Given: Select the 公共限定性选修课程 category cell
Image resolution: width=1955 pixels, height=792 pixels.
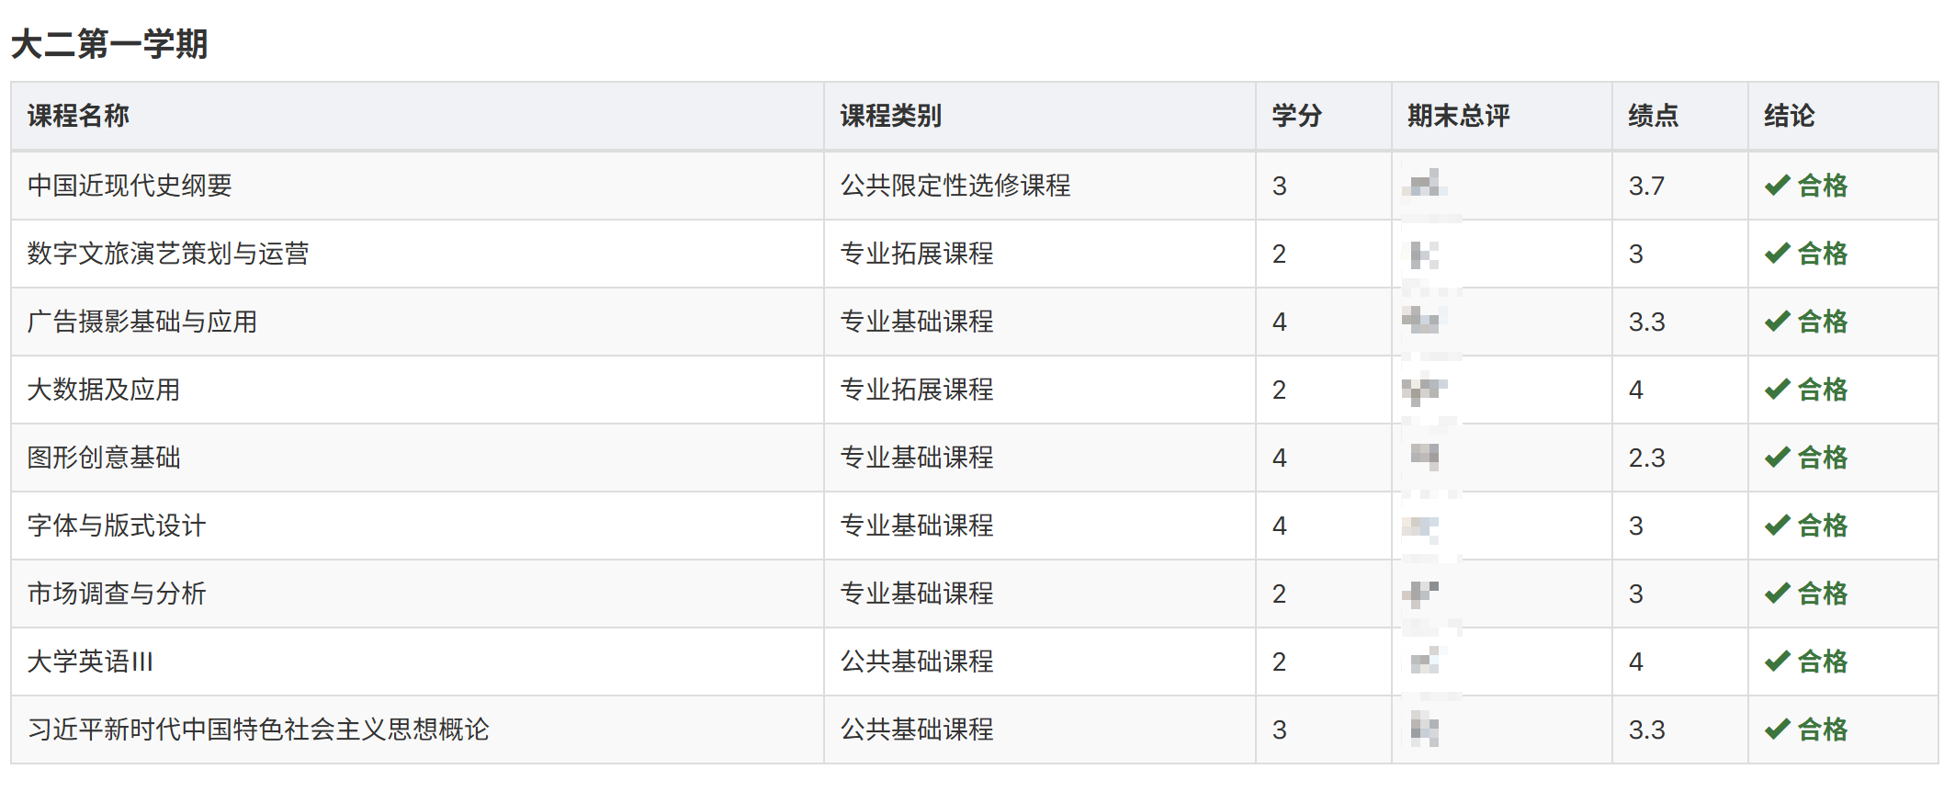Looking at the screenshot, I should click(x=955, y=186).
